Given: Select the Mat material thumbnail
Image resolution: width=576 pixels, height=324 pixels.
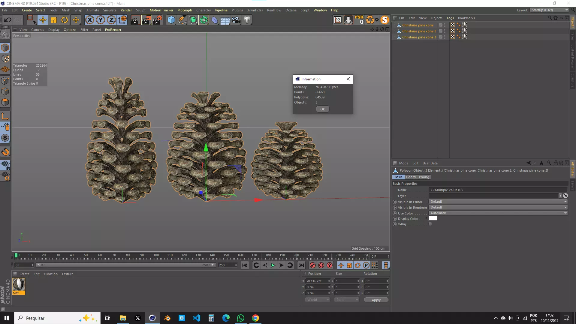Looking at the screenshot, I should (19, 286).
